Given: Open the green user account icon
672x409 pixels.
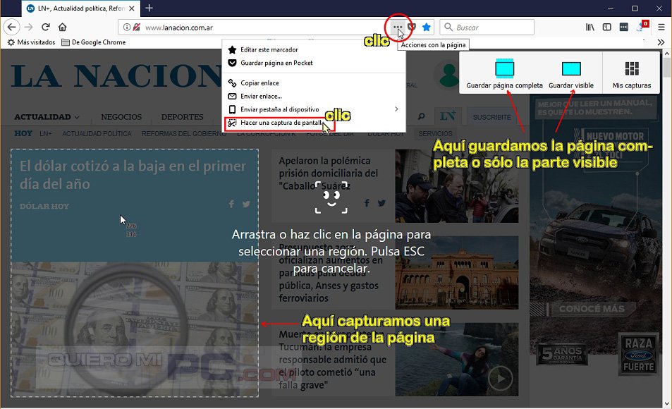Looking at the screenshot, I should [x=448, y=75].
